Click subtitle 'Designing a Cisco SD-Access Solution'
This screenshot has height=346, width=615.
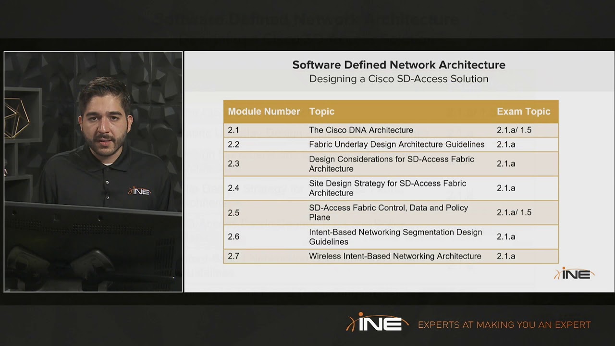coord(399,79)
